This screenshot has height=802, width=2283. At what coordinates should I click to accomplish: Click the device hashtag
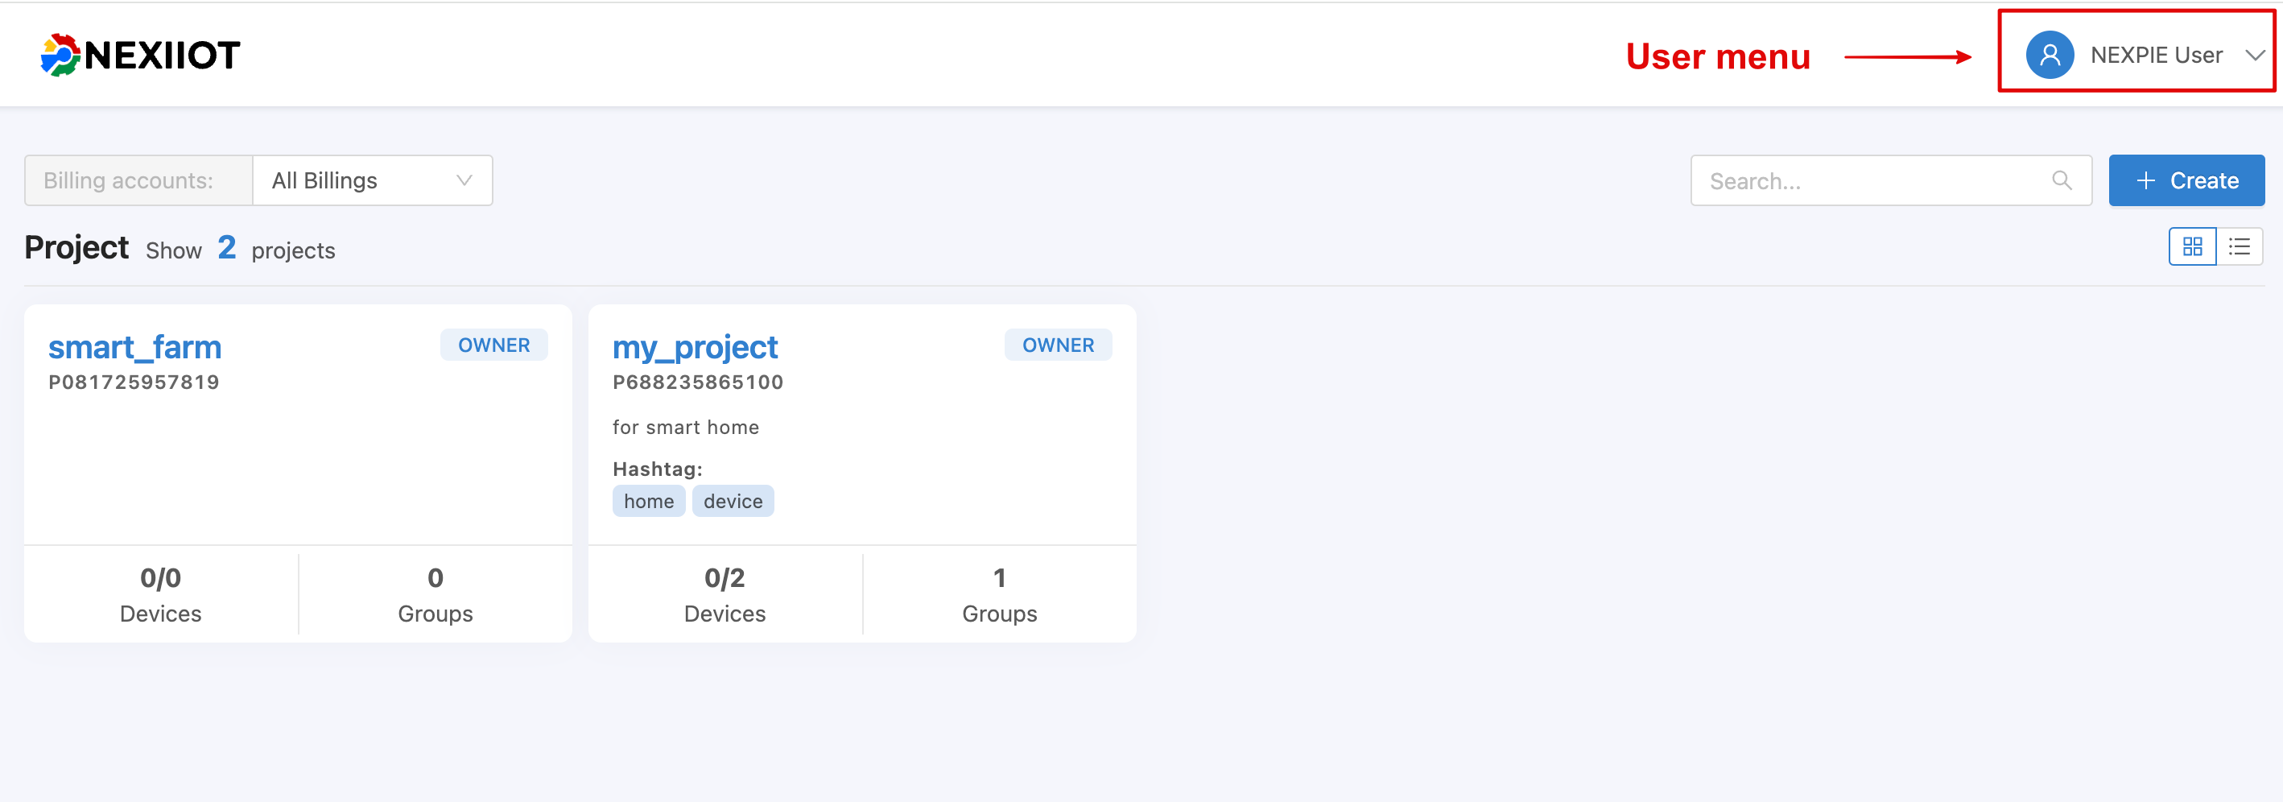[733, 502]
